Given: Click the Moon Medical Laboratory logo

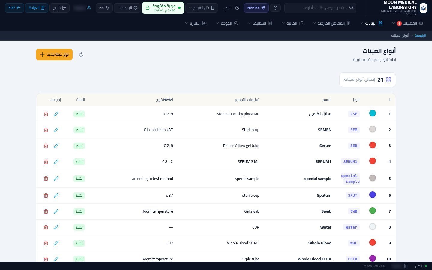Looking at the screenshot, I should 423,8.
